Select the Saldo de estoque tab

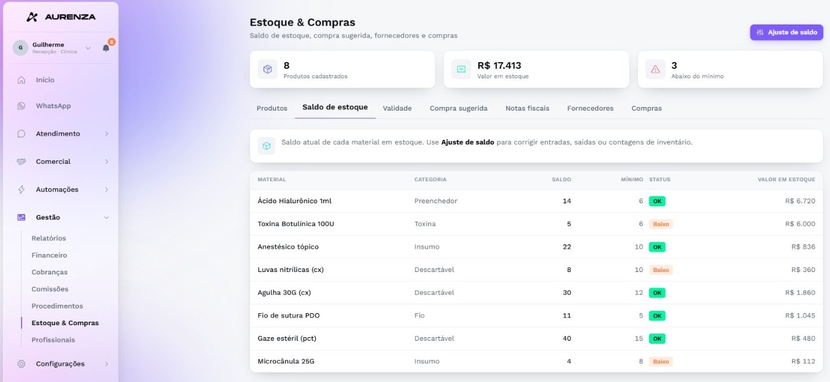(335, 108)
